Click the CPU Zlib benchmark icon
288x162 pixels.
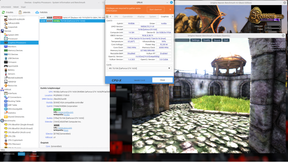[6, 136]
